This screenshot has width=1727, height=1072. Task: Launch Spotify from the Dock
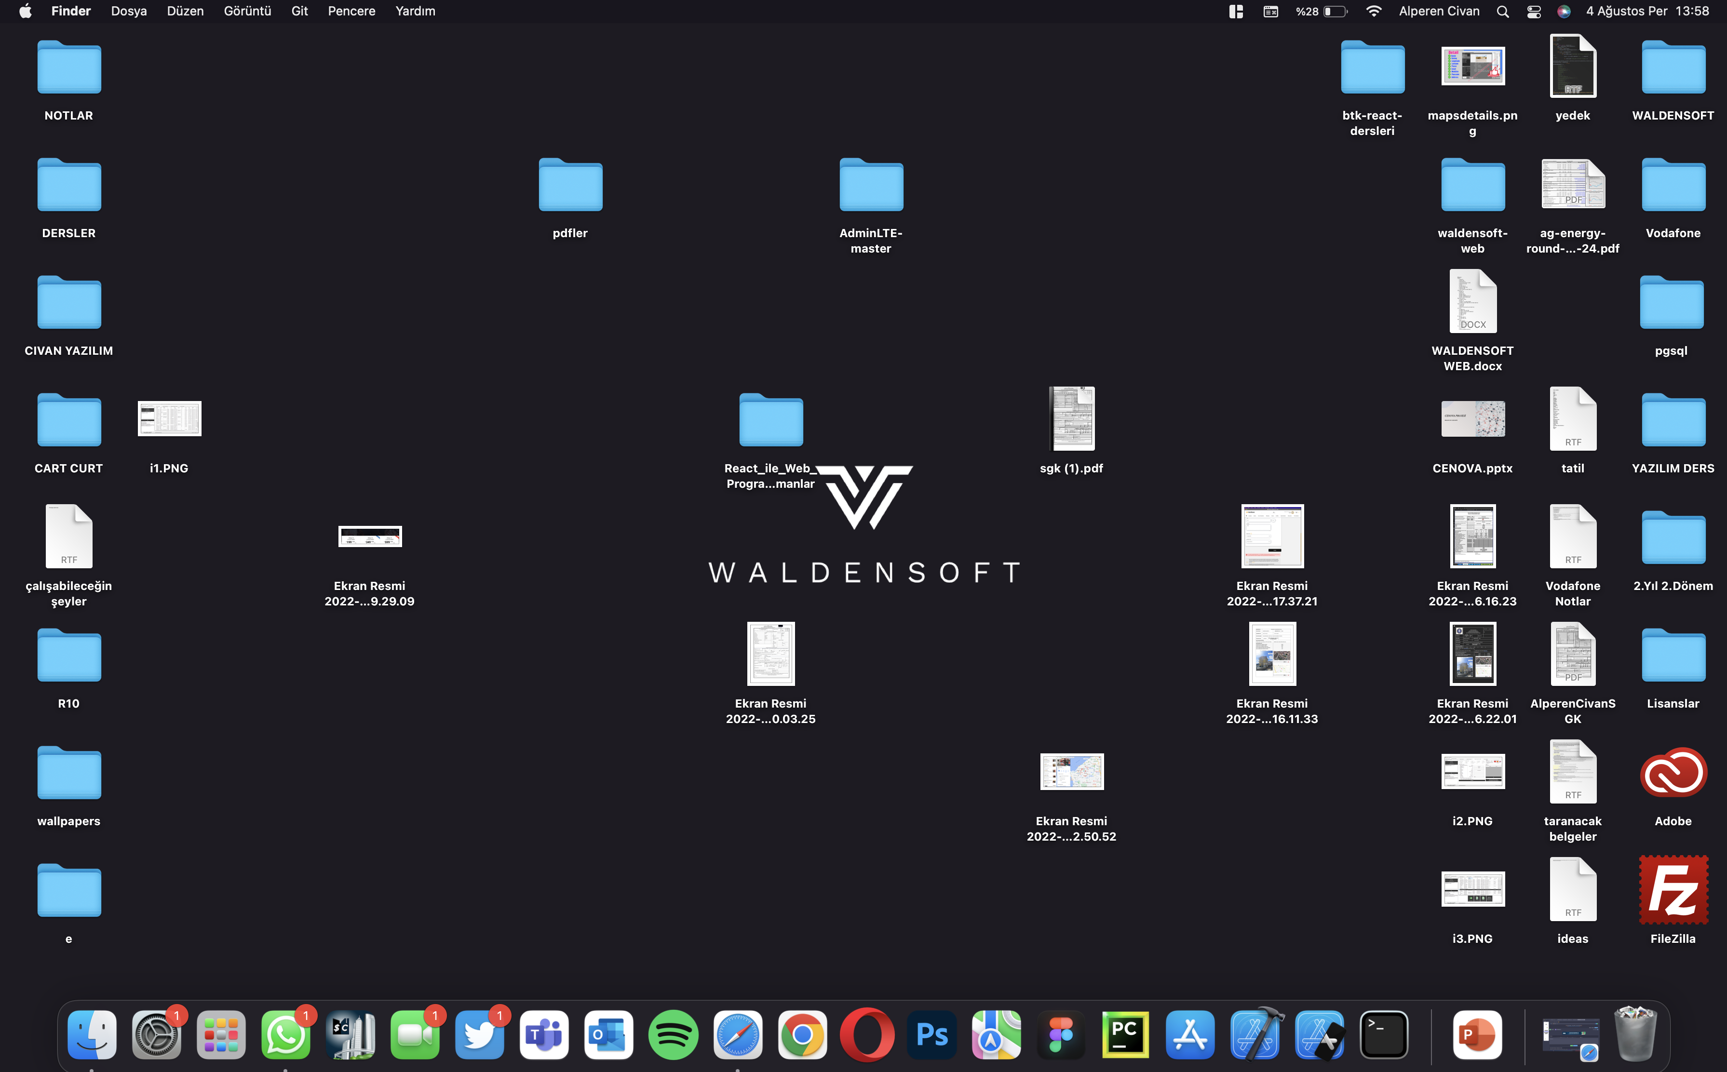pyautogui.click(x=673, y=1034)
